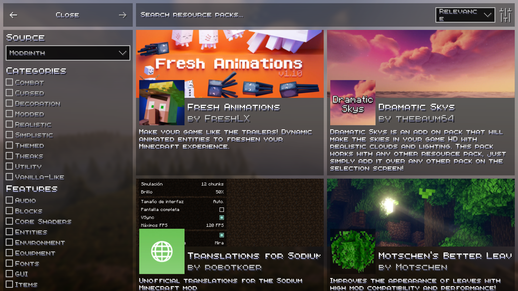Click the Features heading text
The width and height of the screenshot is (518, 291).
(32, 189)
